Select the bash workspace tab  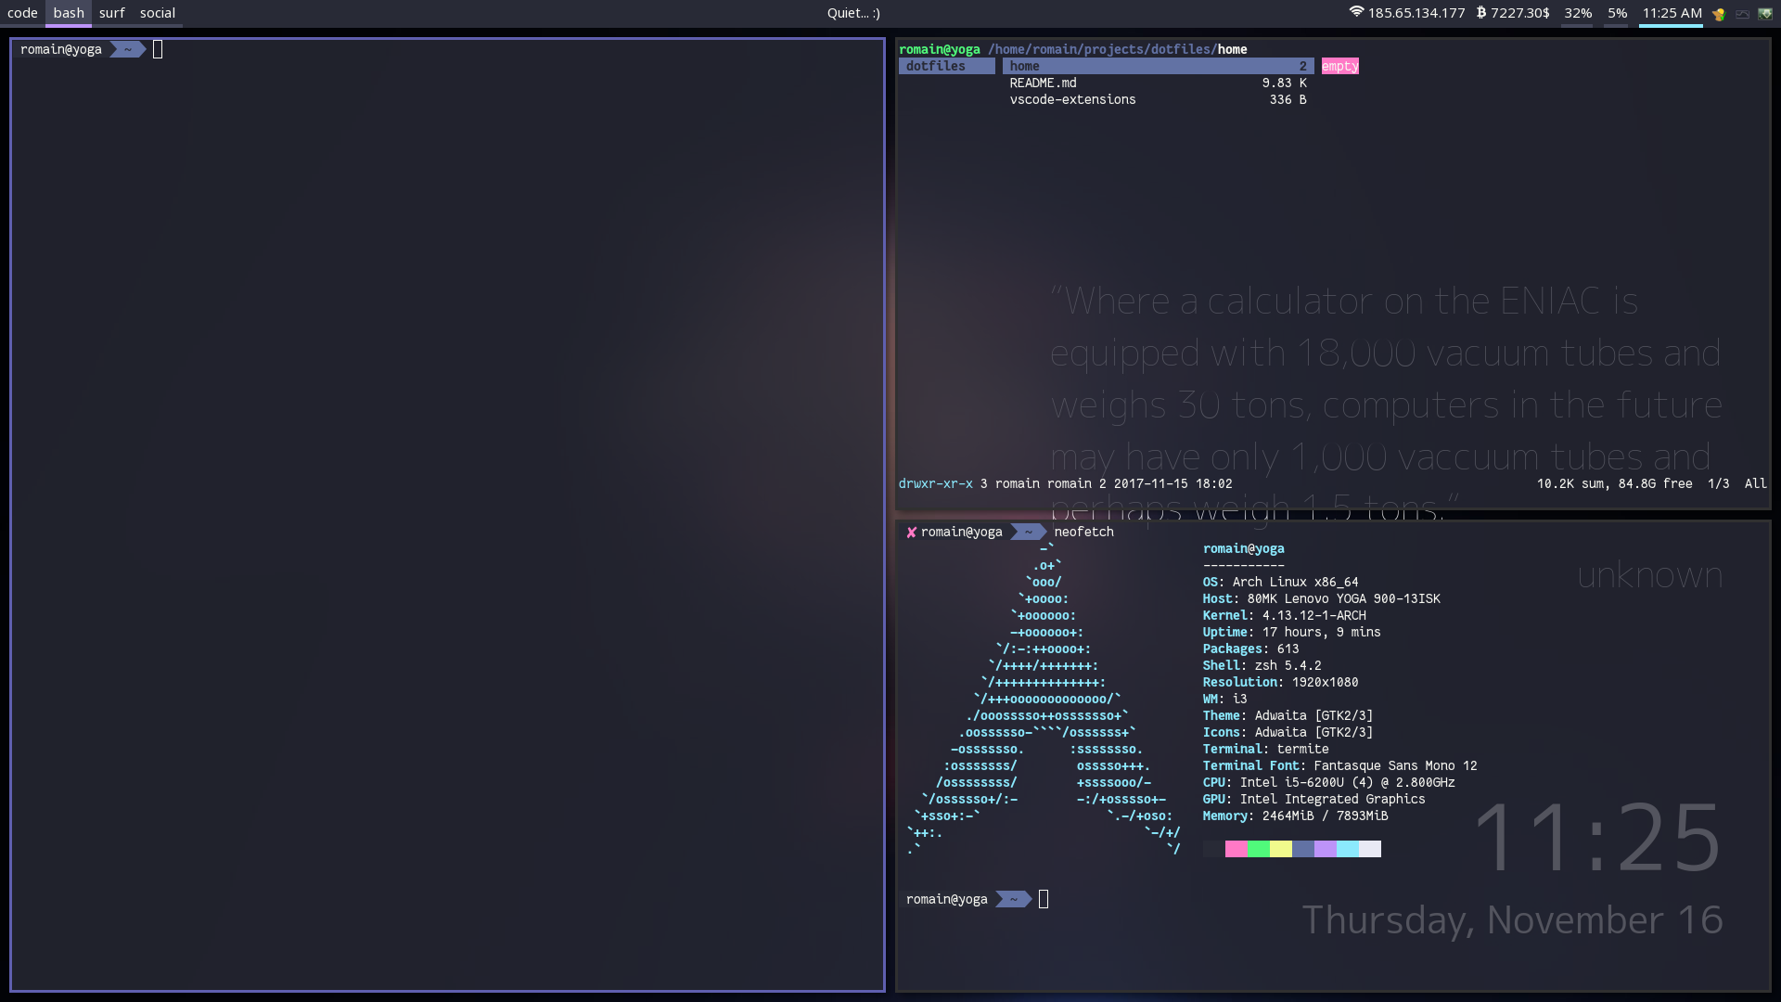pyautogui.click(x=69, y=13)
